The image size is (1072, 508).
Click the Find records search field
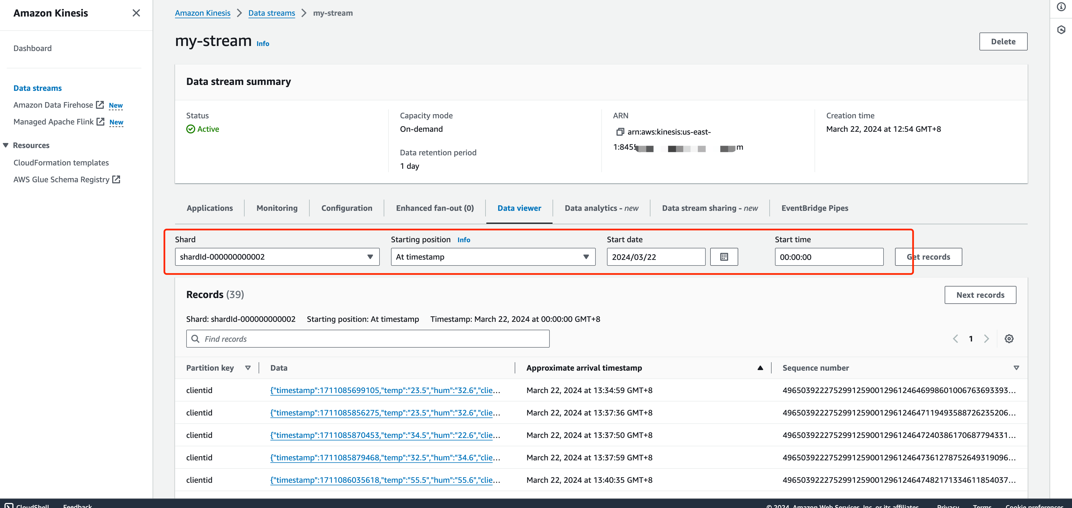[x=368, y=339]
